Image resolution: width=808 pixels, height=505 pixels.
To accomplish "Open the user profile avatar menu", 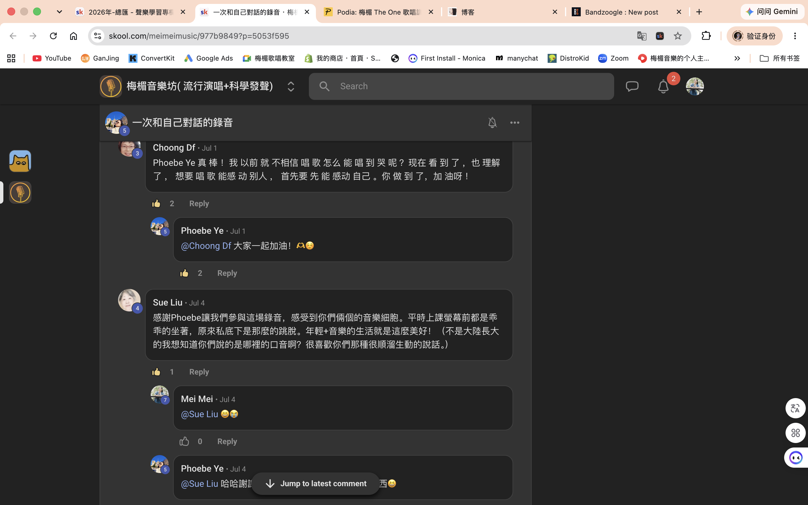I will coord(695,86).
